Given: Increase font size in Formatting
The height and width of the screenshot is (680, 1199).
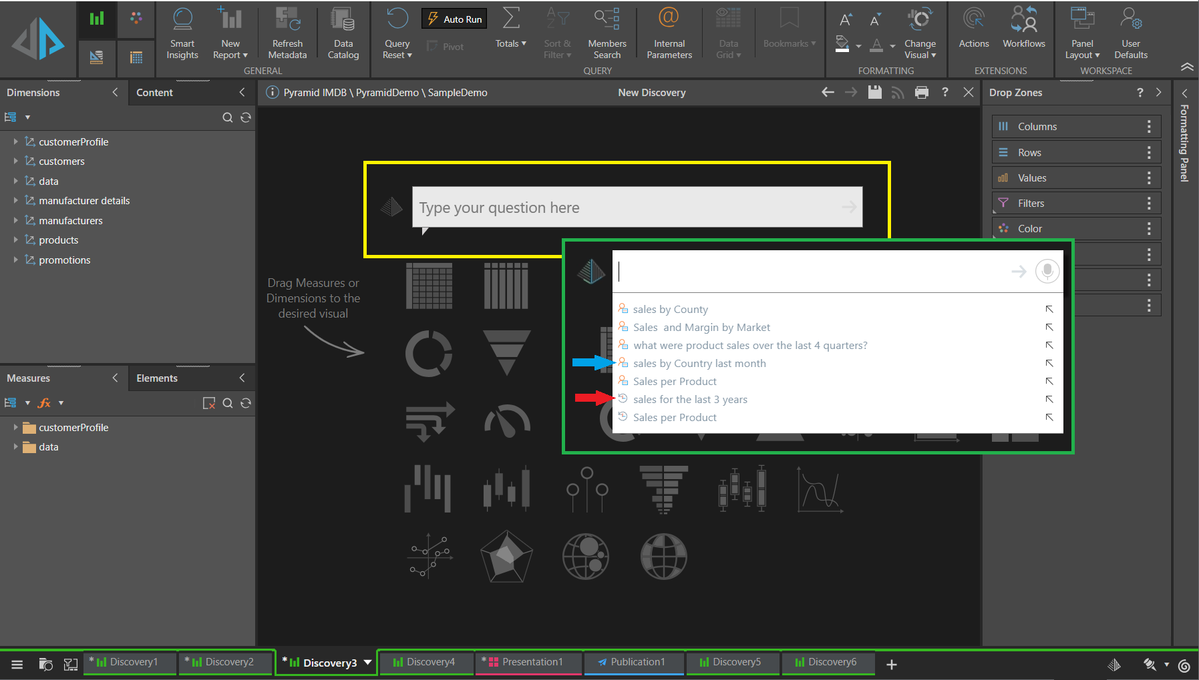Looking at the screenshot, I should click(x=846, y=20).
